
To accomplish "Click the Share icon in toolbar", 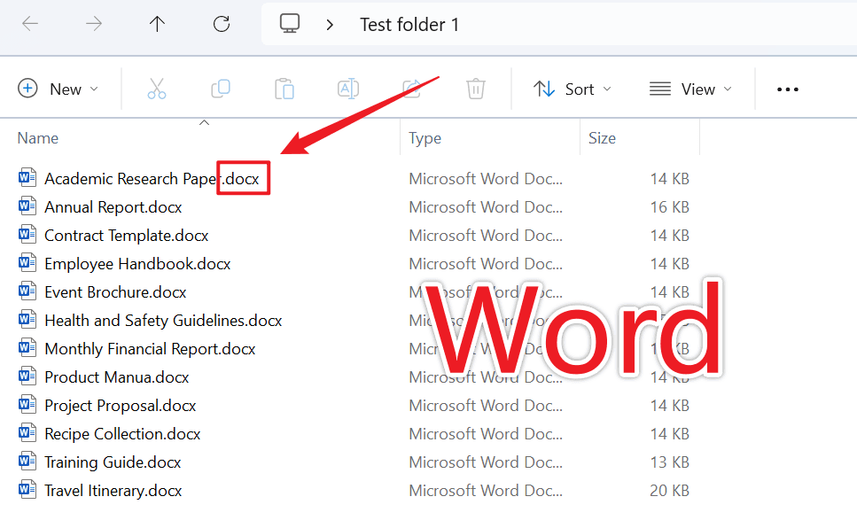I will click(411, 89).
